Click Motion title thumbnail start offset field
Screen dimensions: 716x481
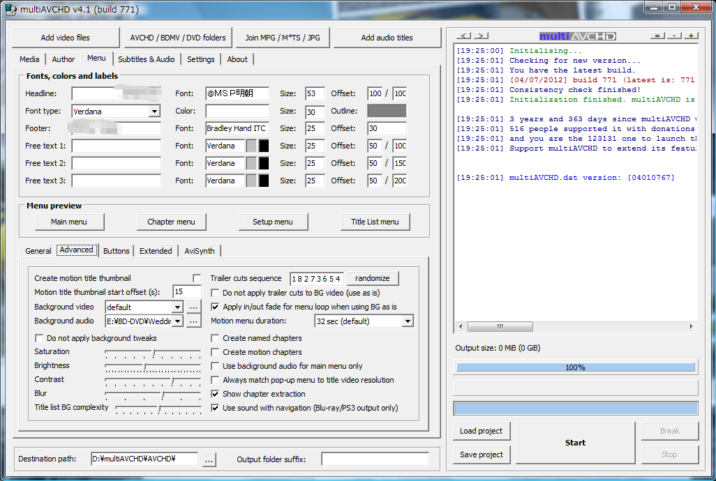pyautogui.click(x=187, y=292)
